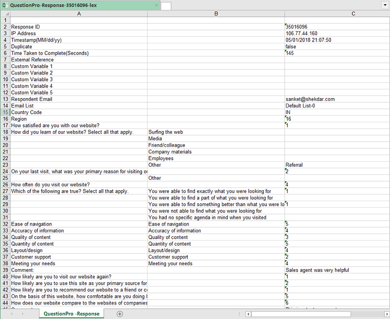Select row 15 header
The height and width of the screenshot is (319, 390).
[x=5, y=112]
